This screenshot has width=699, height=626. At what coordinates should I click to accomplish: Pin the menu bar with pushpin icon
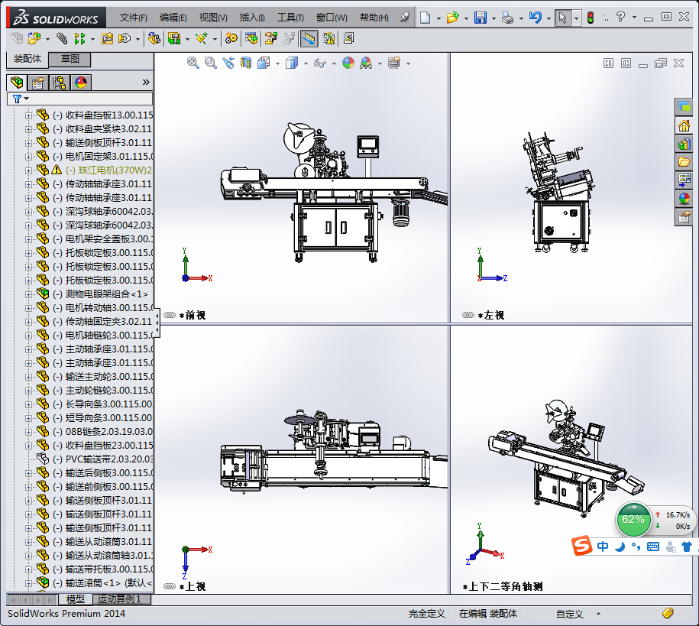pyautogui.click(x=405, y=18)
